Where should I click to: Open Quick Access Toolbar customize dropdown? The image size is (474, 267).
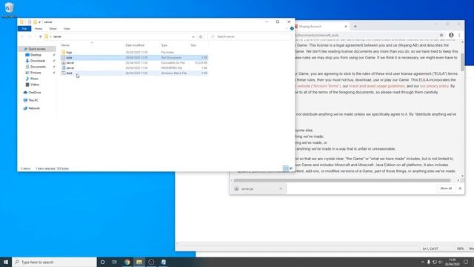point(39,22)
